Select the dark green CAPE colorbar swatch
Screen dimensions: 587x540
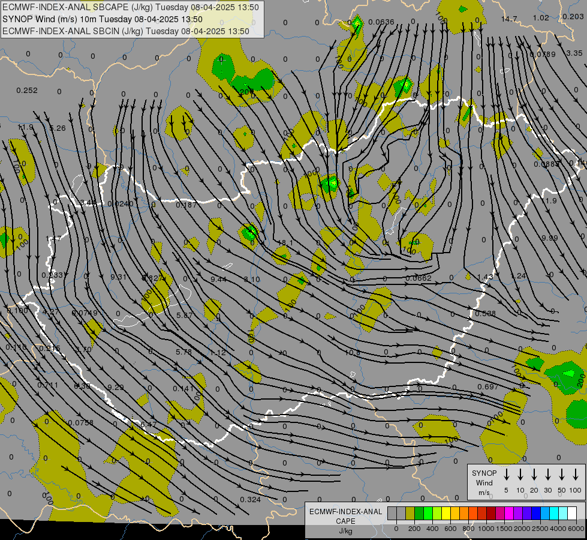(x=419, y=514)
